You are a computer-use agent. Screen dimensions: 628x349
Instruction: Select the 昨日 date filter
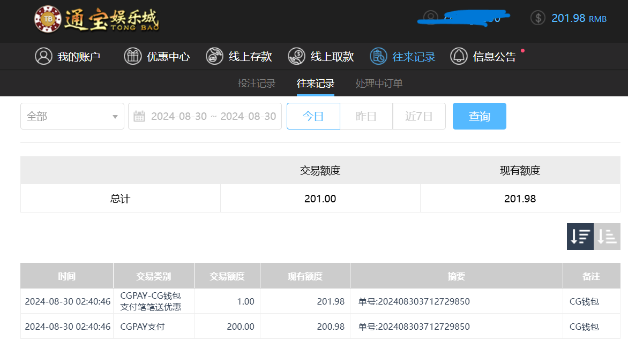coord(366,116)
